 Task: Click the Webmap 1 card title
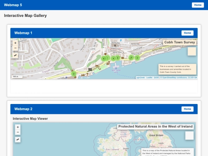pyautogui.click(x=23, y=33)
